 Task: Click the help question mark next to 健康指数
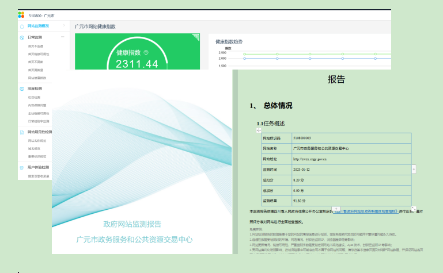tap(146, 52)
